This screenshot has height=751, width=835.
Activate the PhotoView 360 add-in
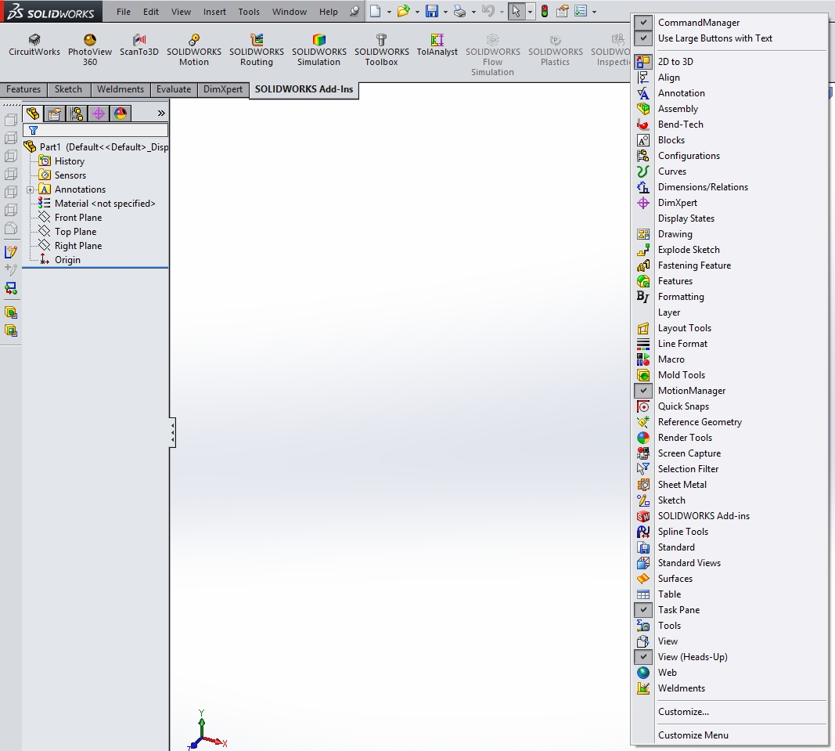[89, 49]
